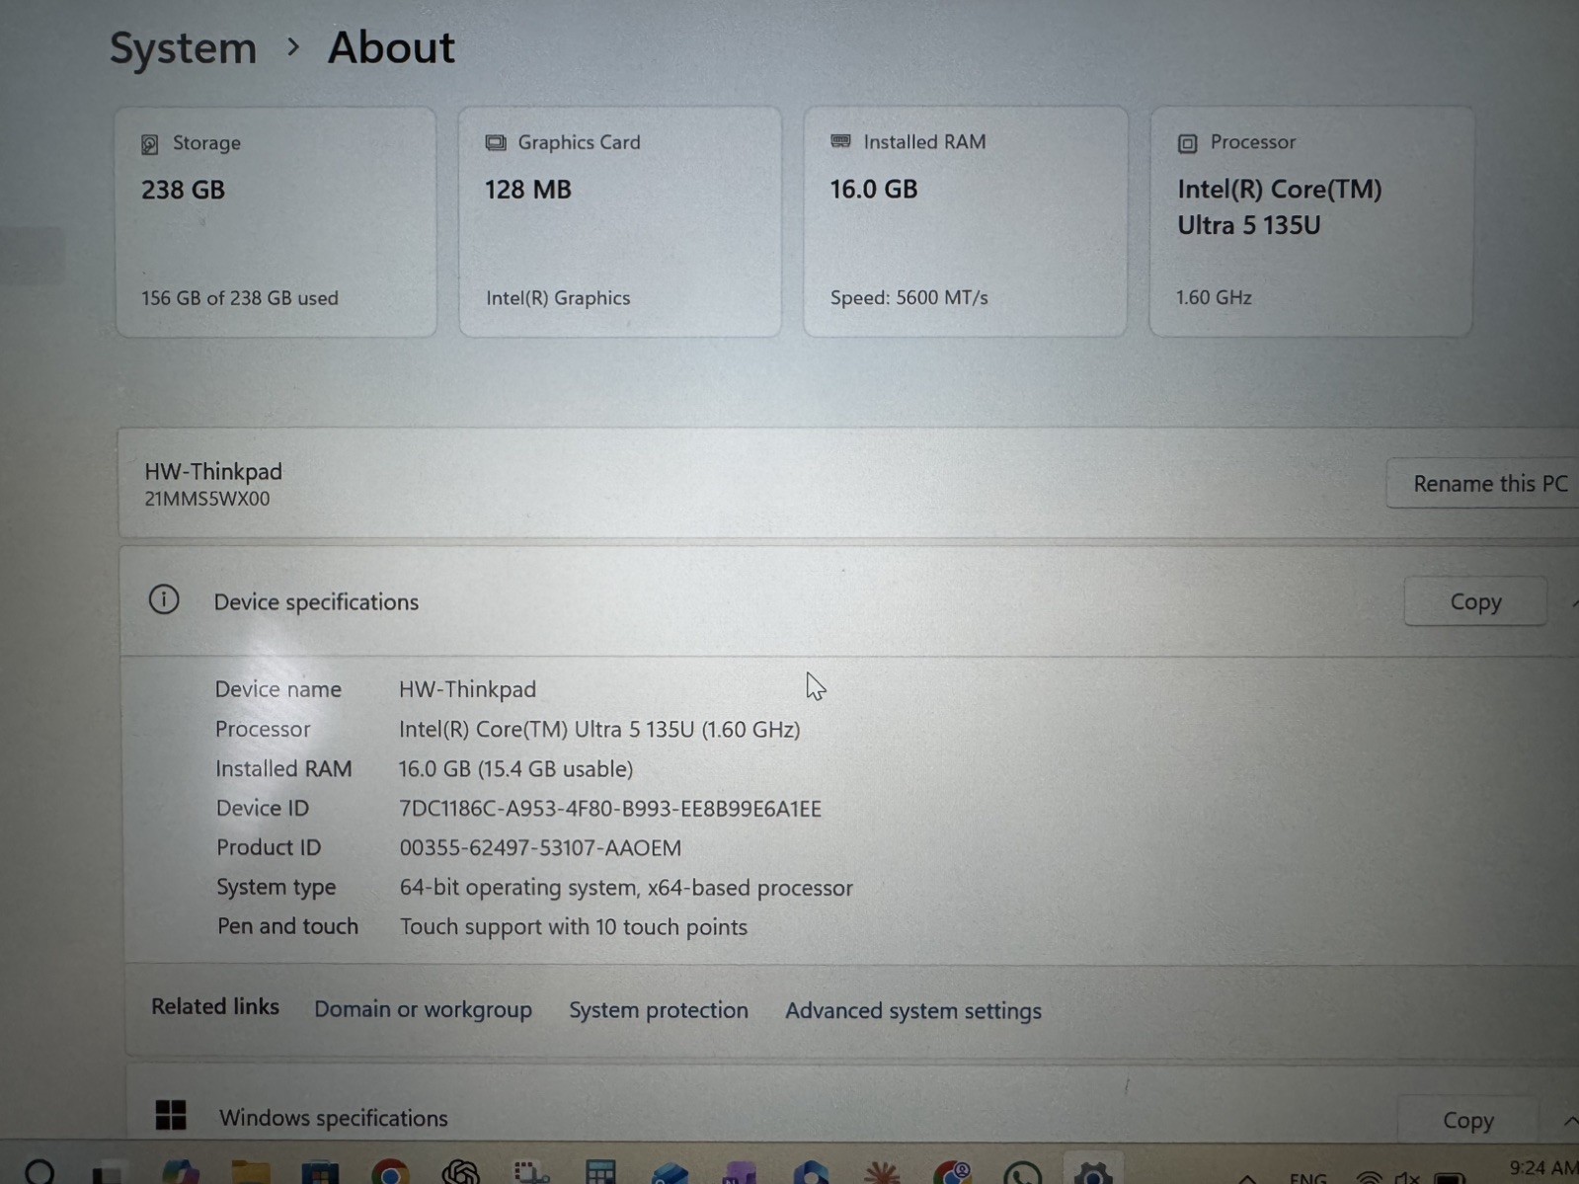Image resolution: width=1579 pixels, height=1184 pixels.
Task: Show hidden system tray icons
Action: [x=1247, y=1178]
